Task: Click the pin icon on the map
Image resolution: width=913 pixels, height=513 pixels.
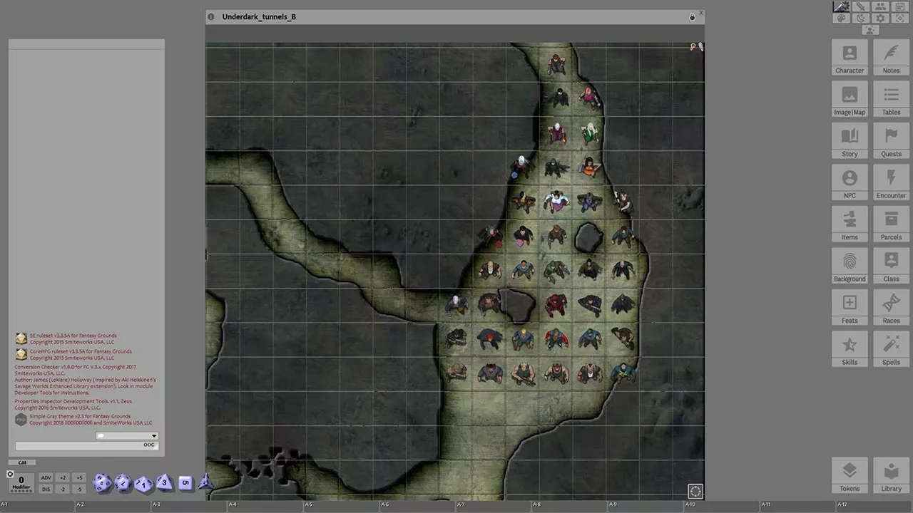Action: tap(693, 46)
